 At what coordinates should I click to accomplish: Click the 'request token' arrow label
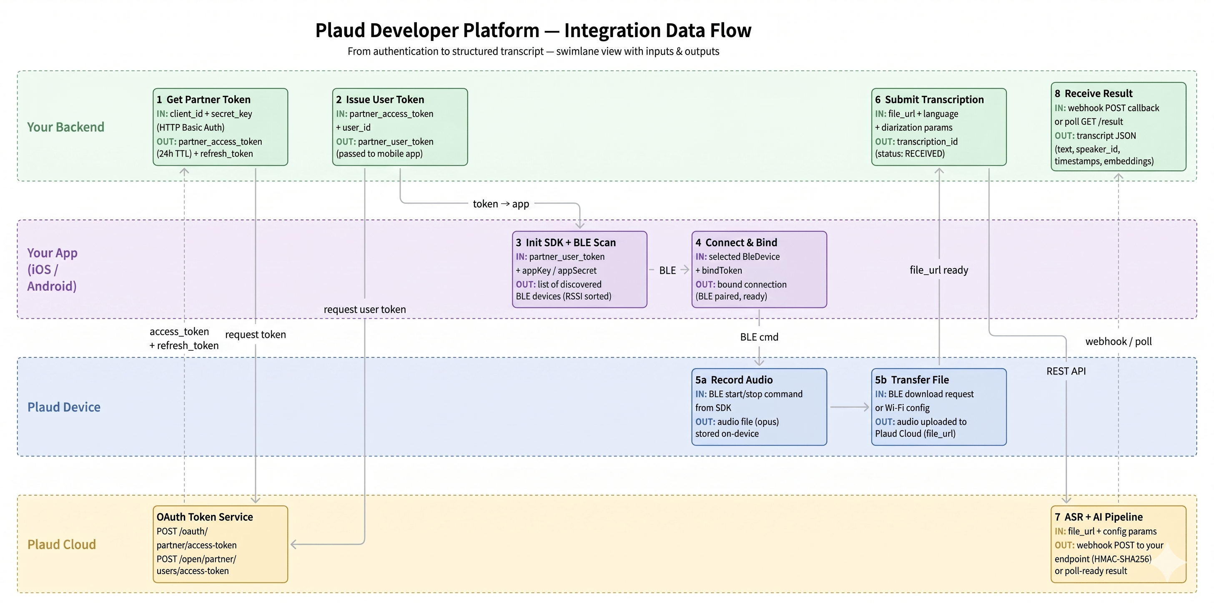tap(256, 334)
